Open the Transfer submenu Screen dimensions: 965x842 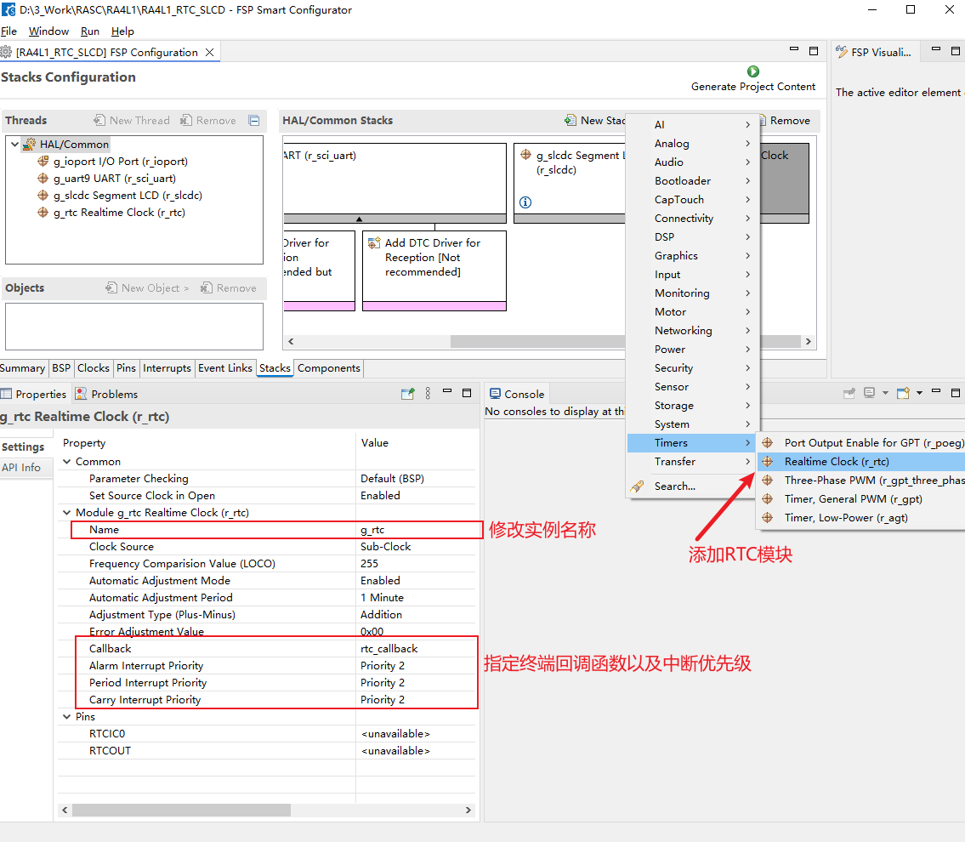(x=694, y=462)
